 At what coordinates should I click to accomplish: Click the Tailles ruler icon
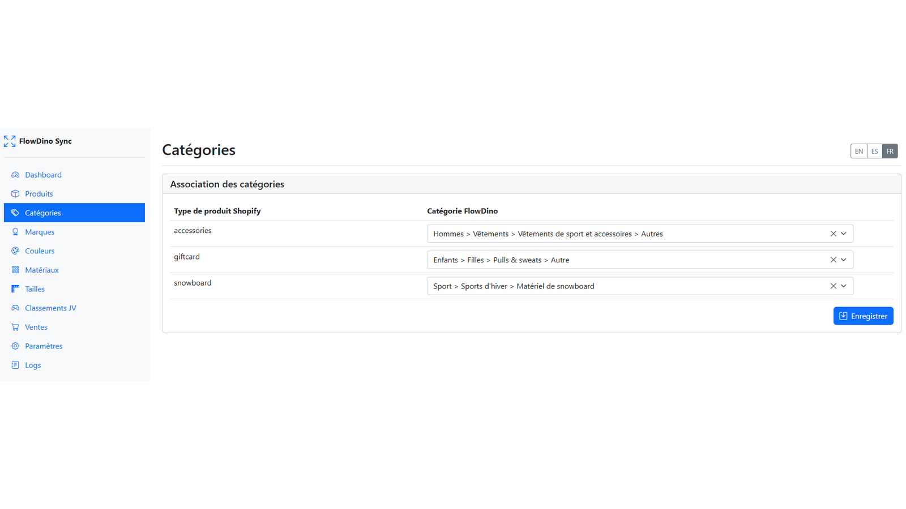[15, 289]
